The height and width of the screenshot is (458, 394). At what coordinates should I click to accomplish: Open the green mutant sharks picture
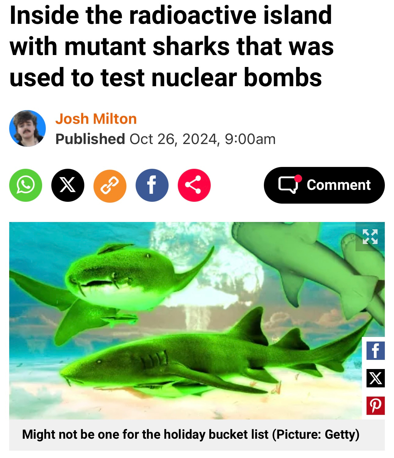click(185, 320)
